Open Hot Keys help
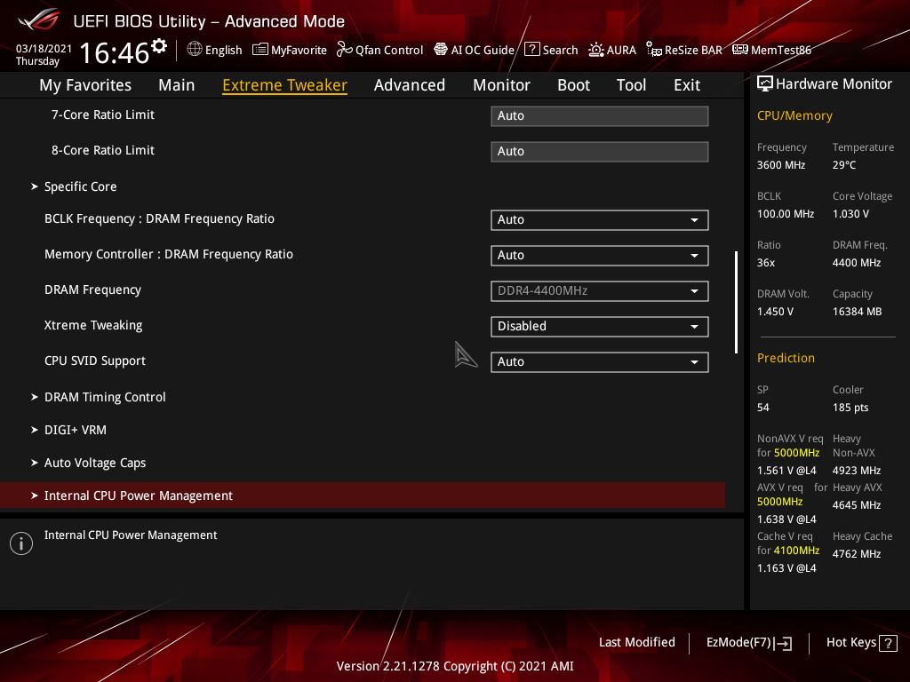Image resolution: width=910 pixels, height=682 pixels. point(862,643)
